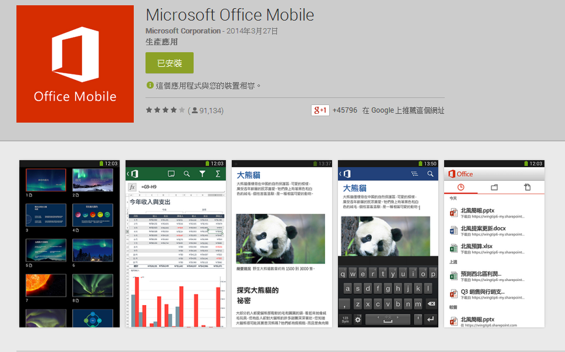This screenshot has width=565, height=352.
Task: Open the Excel spreadsheet screenshot thumbnail
Action: pyautogui.click(x=175, y=244)
